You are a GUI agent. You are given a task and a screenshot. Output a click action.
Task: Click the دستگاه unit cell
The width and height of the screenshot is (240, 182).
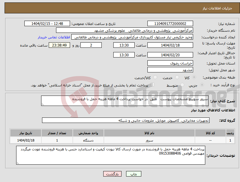tap(88, 140)
